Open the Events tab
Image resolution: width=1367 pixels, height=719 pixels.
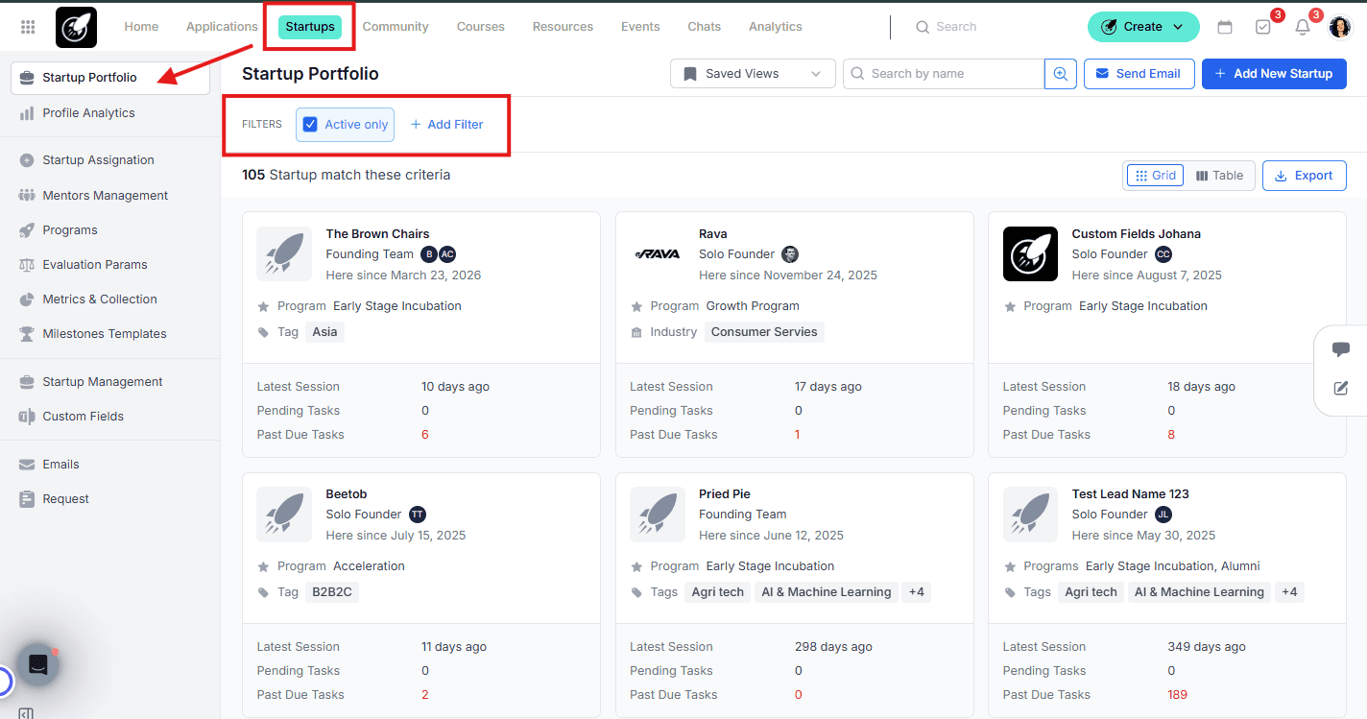click(640, 27)
